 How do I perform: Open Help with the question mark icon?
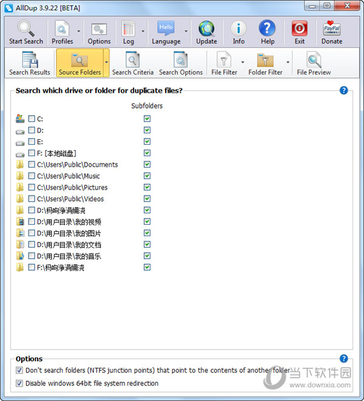pyautogui.click(x=268, y=32)
